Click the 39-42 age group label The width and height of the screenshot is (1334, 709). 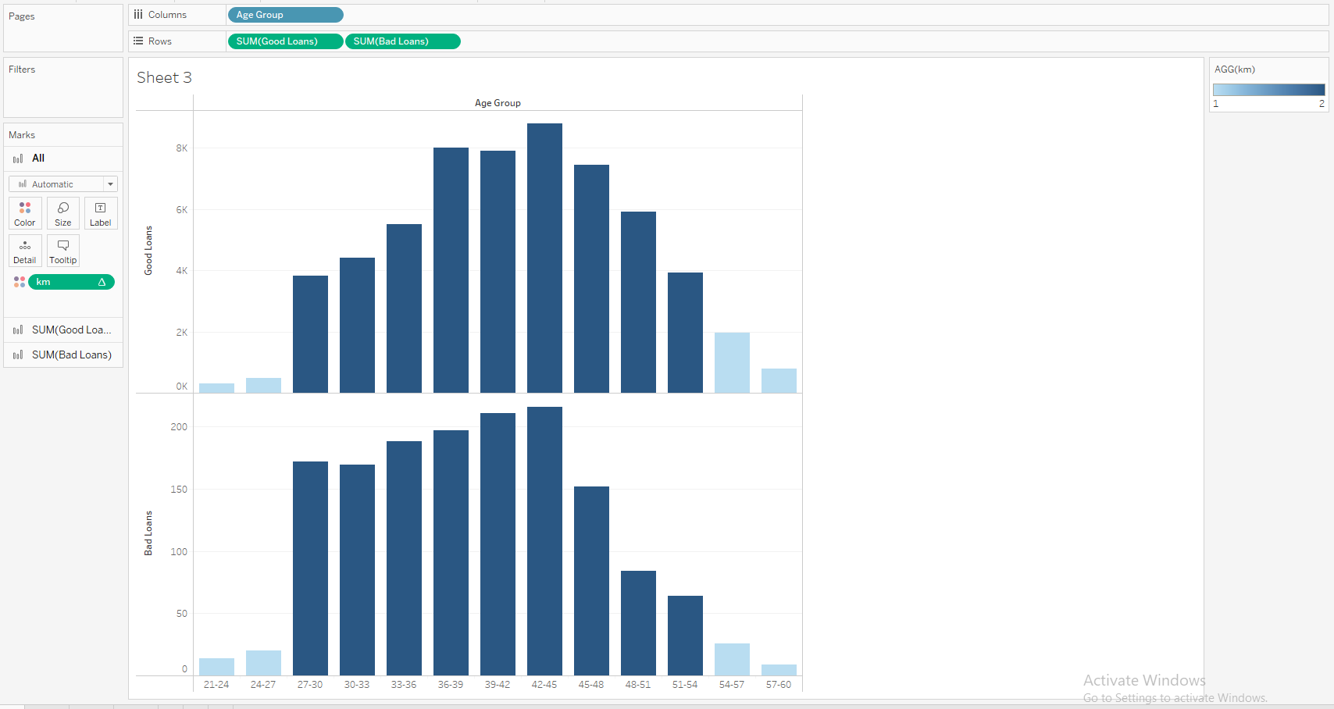tap(498, 685)
